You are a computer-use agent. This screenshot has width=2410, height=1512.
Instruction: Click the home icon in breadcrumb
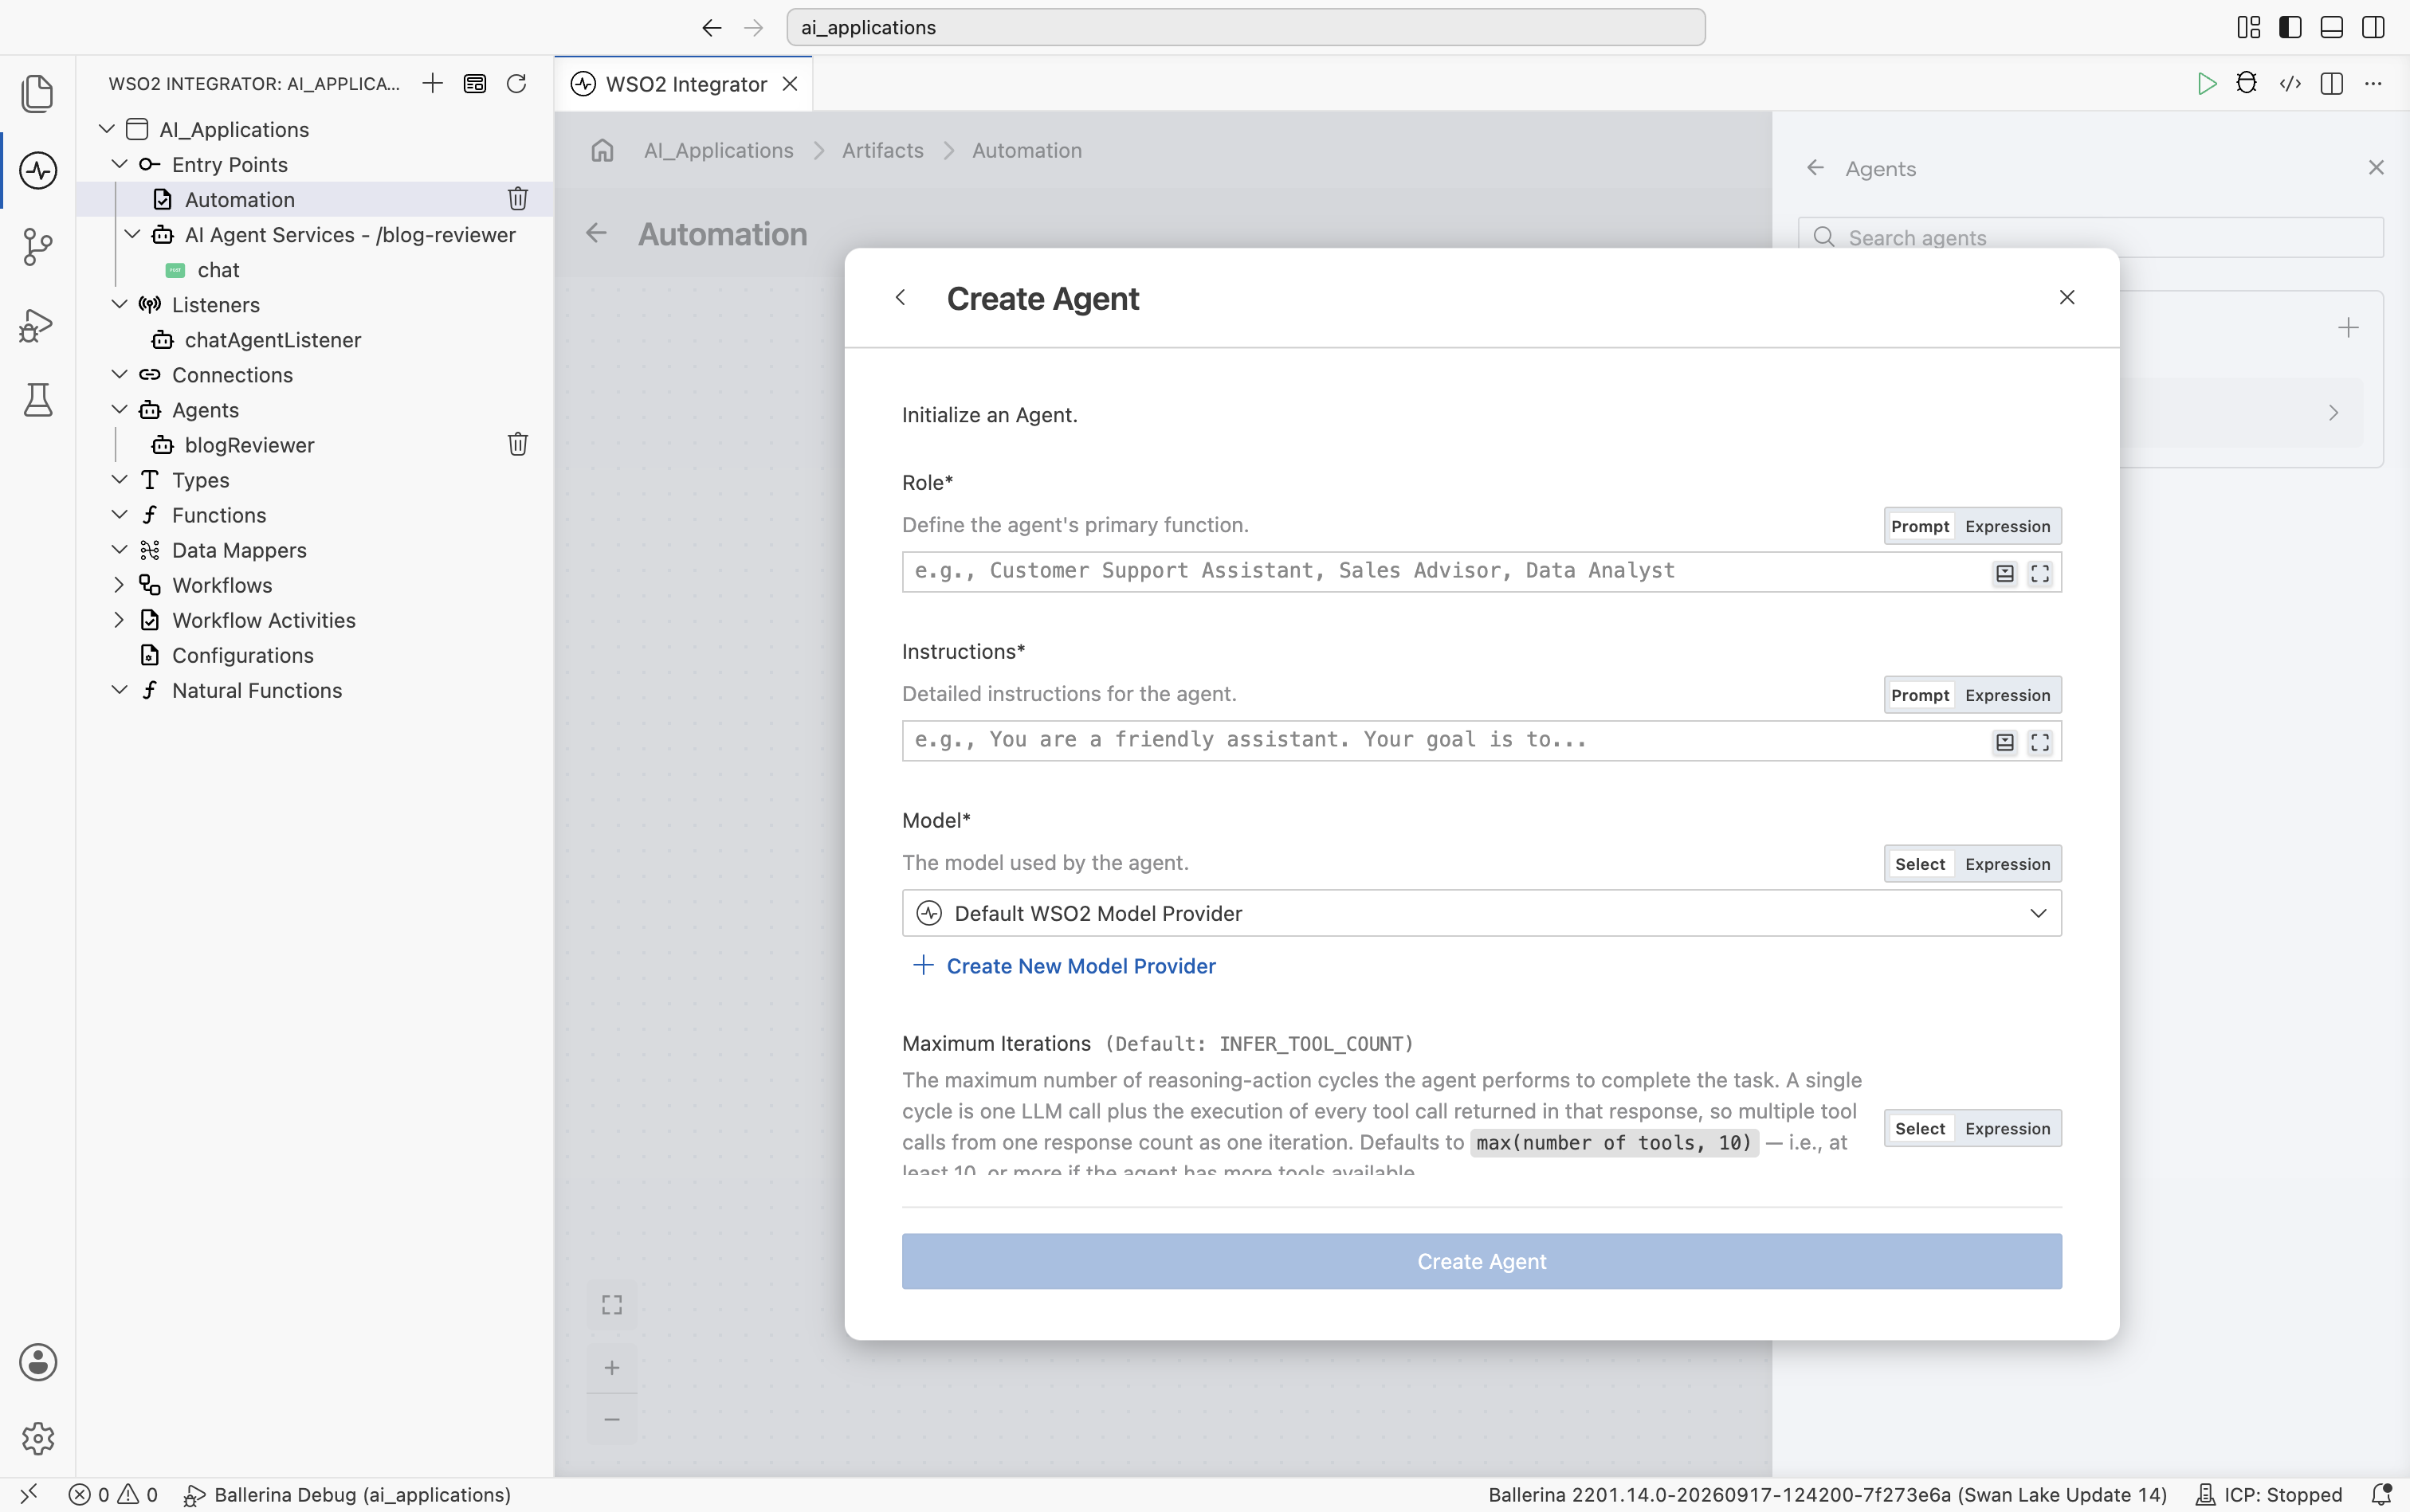(x=602, y=150)
